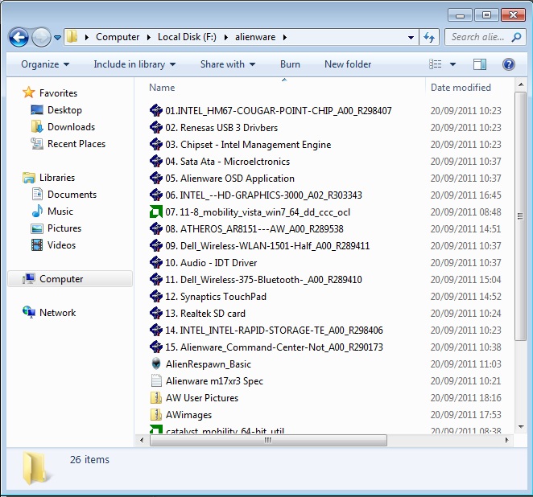Click the Help question mark icon
The height and width of the screenshot is (497, 533).
[509, 64]
